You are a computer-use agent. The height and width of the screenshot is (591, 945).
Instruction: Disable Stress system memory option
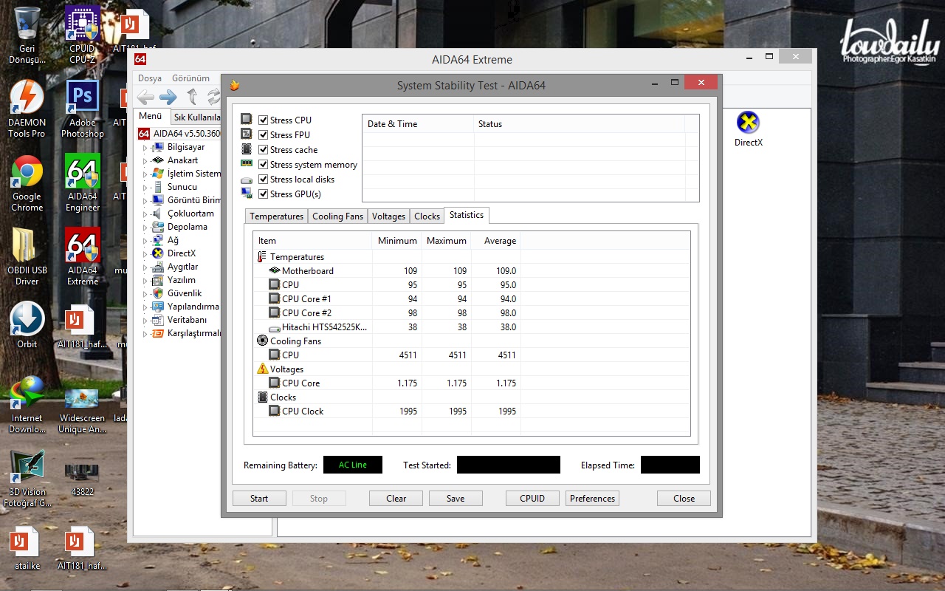(263, 164)
